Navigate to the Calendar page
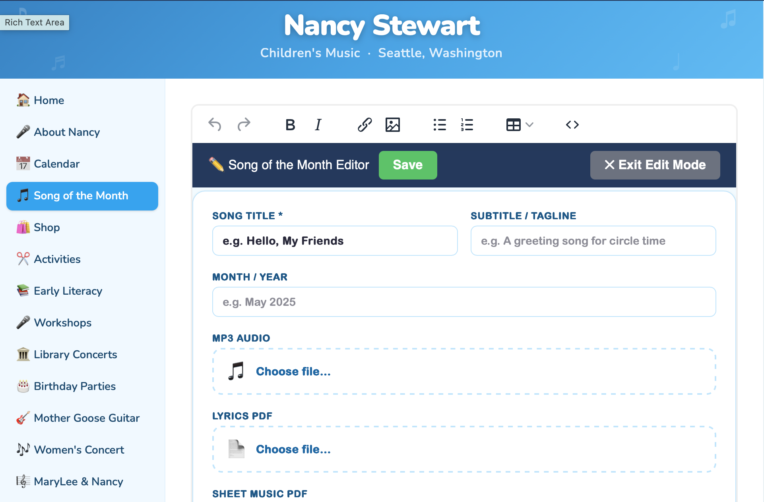The width and height of the screenshot is (764, 502). tap(56, 164)
